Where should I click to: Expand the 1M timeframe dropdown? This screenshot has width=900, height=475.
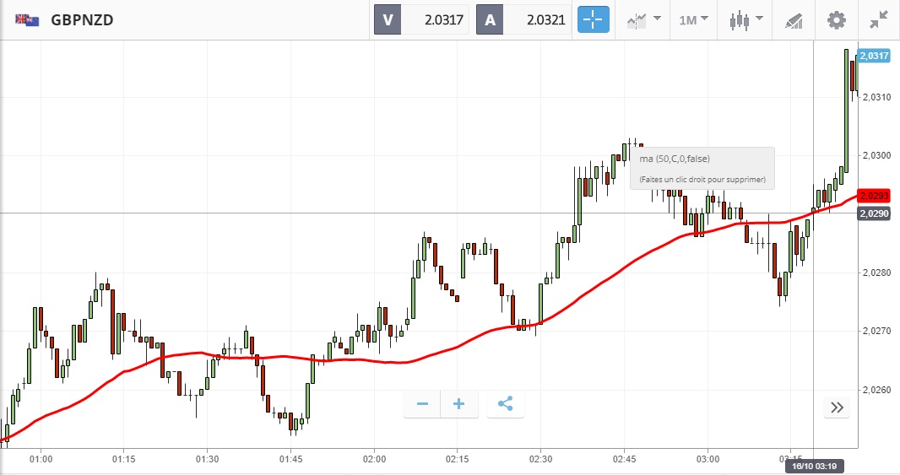(693, 19)
